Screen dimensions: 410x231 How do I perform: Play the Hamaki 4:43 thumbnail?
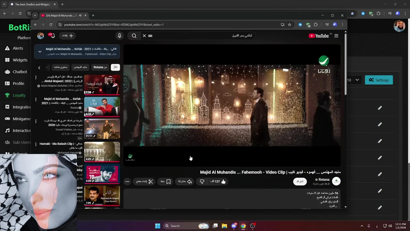(102, 152)
